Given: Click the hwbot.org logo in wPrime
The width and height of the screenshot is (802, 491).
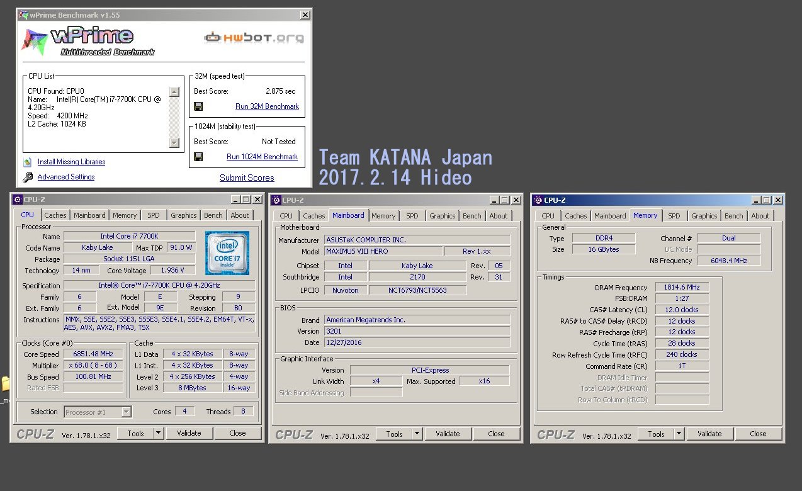Looking at the screenshot, I should pyautogui.click(x=254, y=38).
